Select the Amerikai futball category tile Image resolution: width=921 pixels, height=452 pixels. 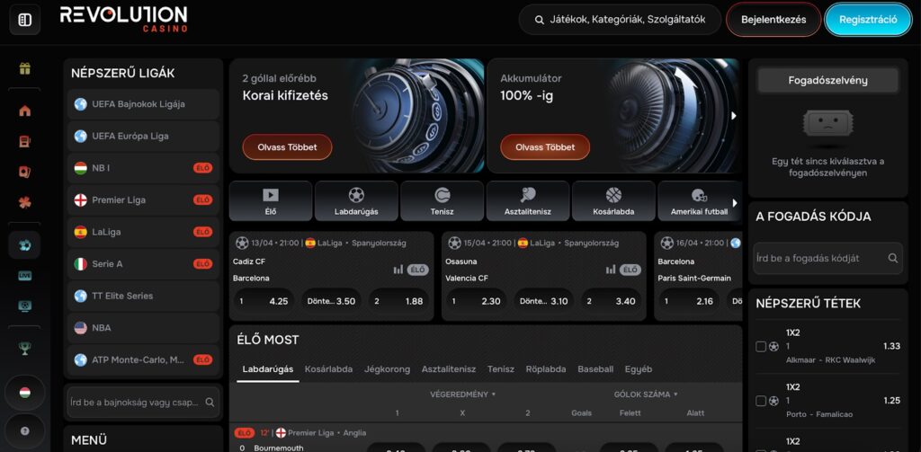(699, 200)
